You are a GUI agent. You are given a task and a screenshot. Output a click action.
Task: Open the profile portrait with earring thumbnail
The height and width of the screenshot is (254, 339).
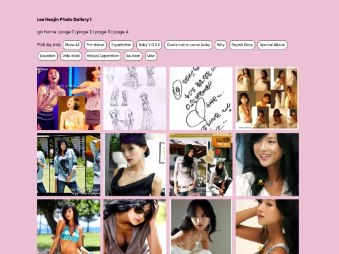tap(267, 226)
